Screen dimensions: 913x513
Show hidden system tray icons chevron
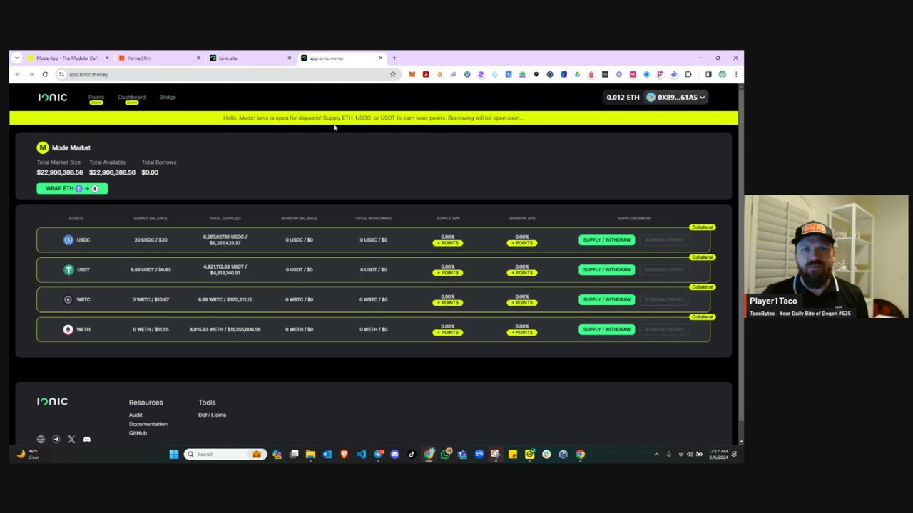click(x=656, y=454)
